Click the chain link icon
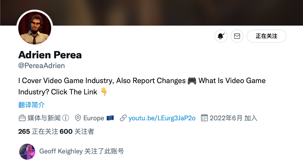303x165 pixels. click(123, 118)
